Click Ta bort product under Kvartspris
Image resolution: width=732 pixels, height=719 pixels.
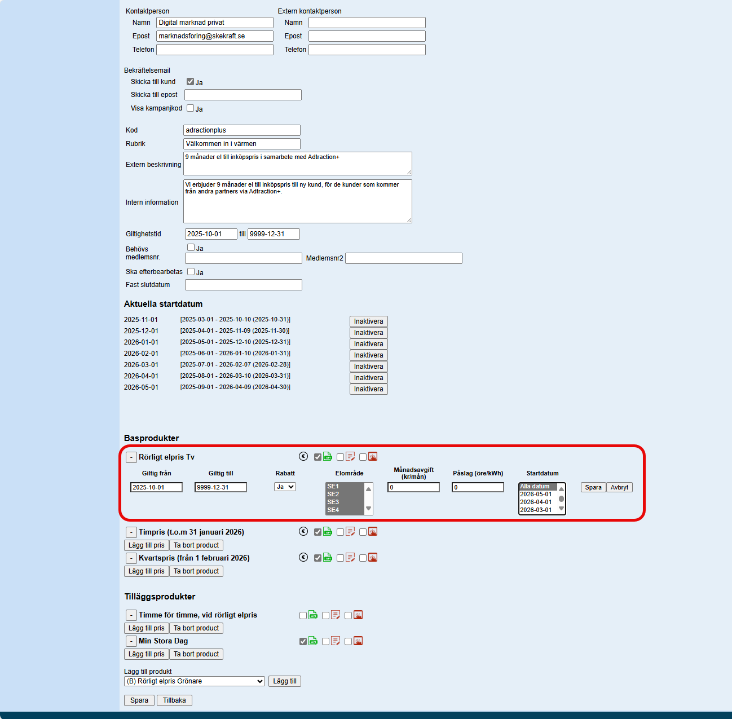pyautogui.click(x=196, y=571)
